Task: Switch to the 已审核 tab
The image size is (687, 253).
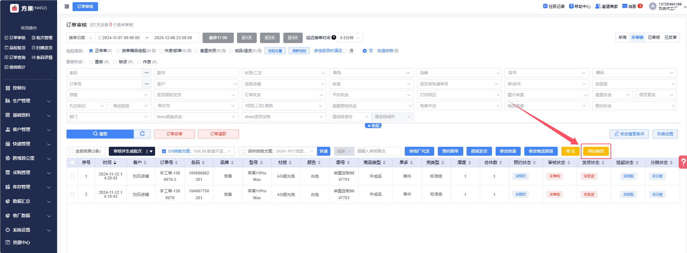Action: (x=654, y=38)
